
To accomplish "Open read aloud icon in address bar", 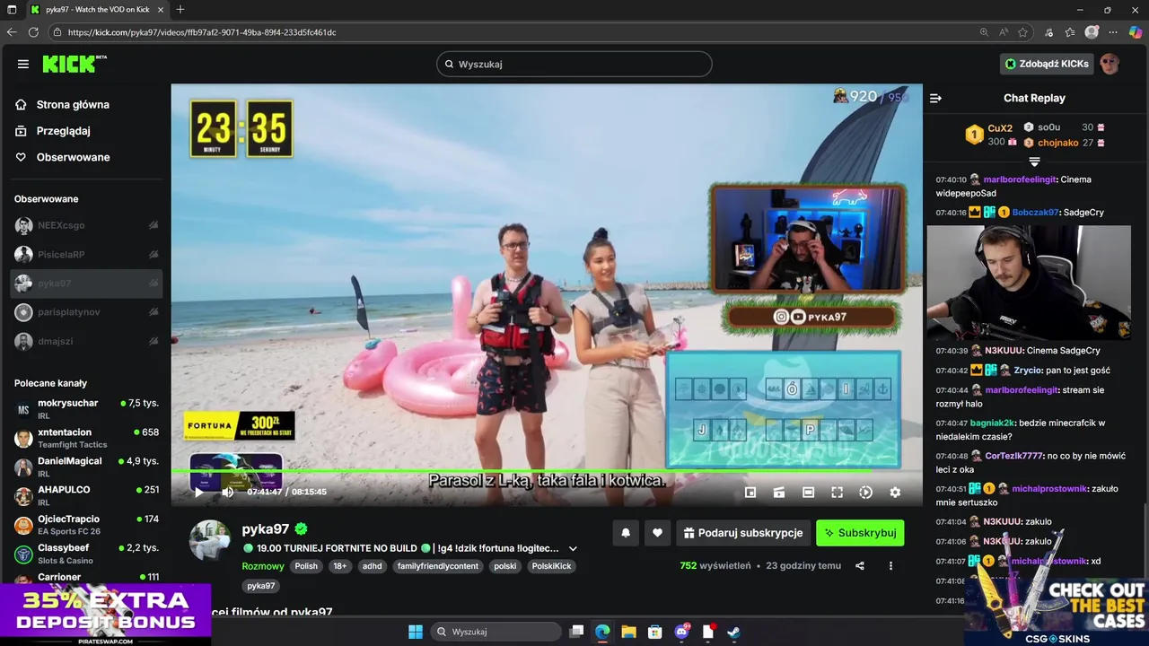I will point(1004,32).
